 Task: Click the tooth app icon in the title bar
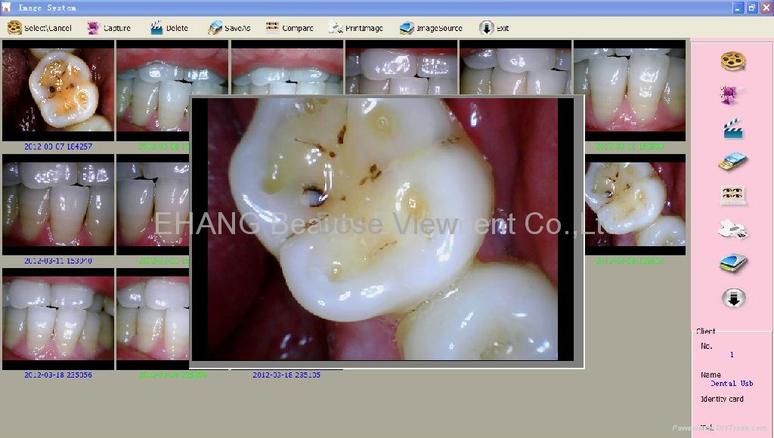coord(6,8)
